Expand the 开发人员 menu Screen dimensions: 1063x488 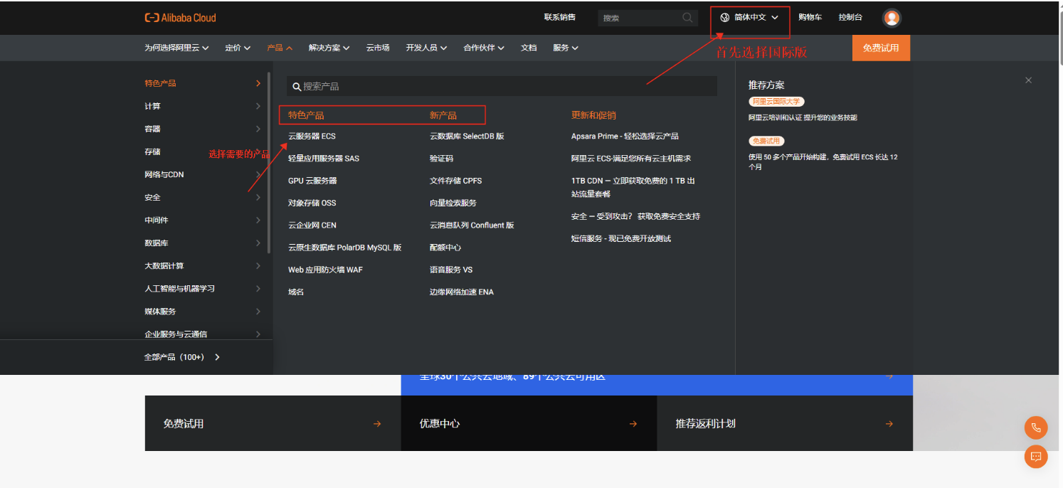click(426, 48)
